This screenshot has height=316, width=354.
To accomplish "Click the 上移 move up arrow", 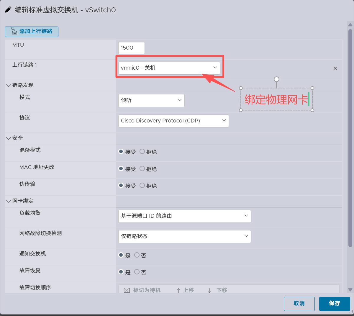I will click(178, 290).
